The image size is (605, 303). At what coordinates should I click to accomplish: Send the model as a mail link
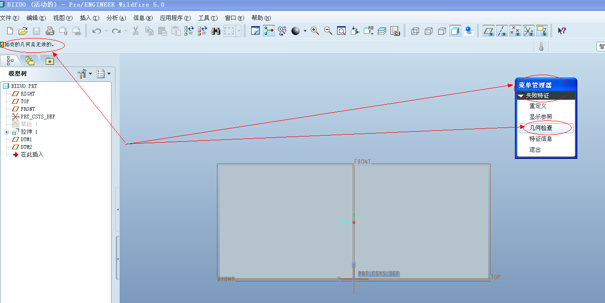pyautogui.click(x=76, y=31)
